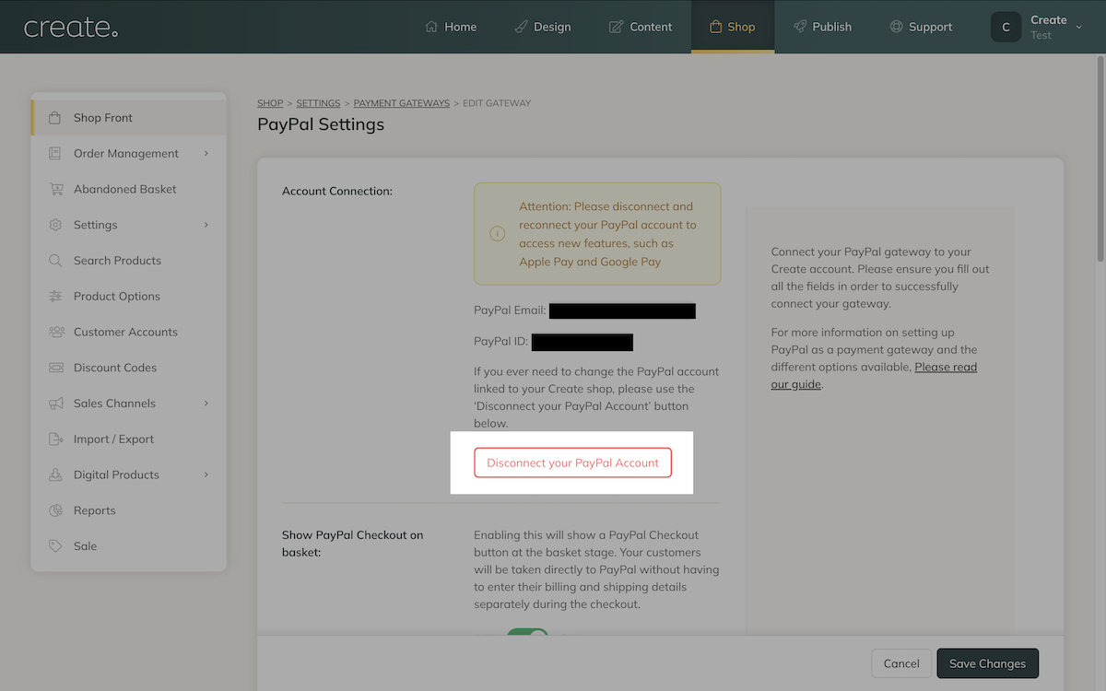Open the account dropdown arrow

[x=1079, y=27]
